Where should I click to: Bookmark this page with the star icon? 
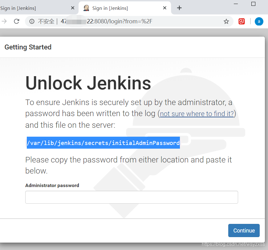coord(226,21)
